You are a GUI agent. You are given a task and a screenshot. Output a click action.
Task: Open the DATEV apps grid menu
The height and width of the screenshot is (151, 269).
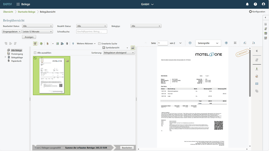point(18,4)
